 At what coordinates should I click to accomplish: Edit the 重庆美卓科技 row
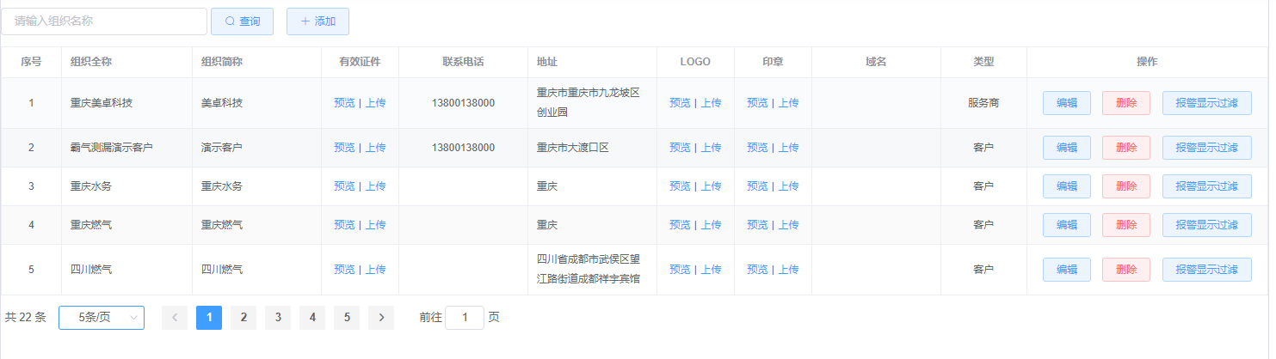(1066, 103)
